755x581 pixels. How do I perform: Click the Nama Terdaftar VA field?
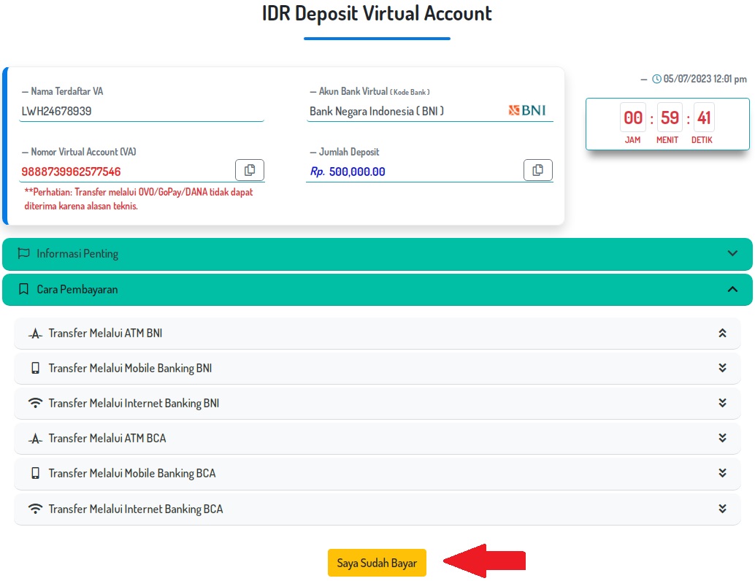click(142, 112)
